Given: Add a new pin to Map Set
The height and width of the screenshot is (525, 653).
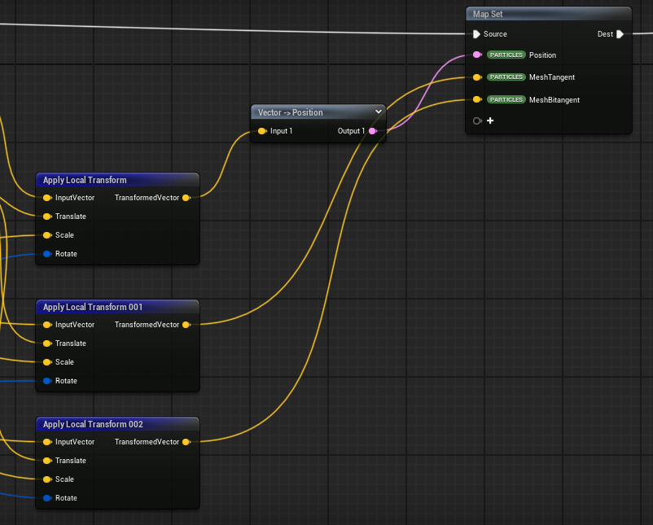Looking at the screenshot, I should coord(490,121).
